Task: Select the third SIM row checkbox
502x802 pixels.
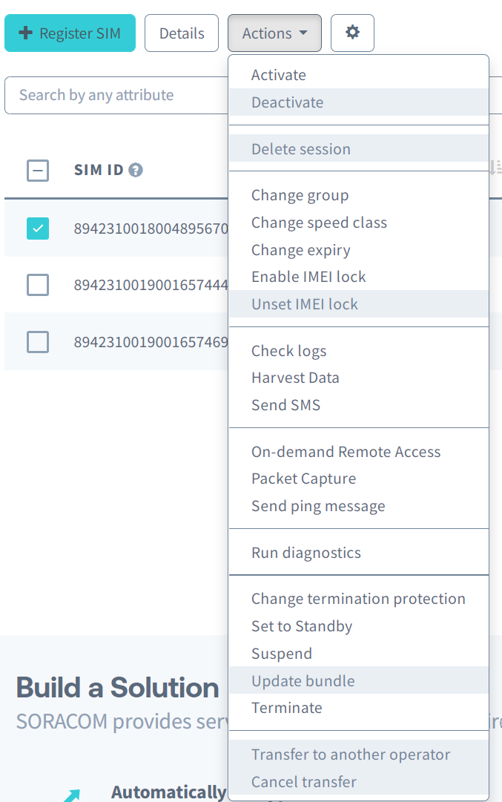Action: (38, 342)
